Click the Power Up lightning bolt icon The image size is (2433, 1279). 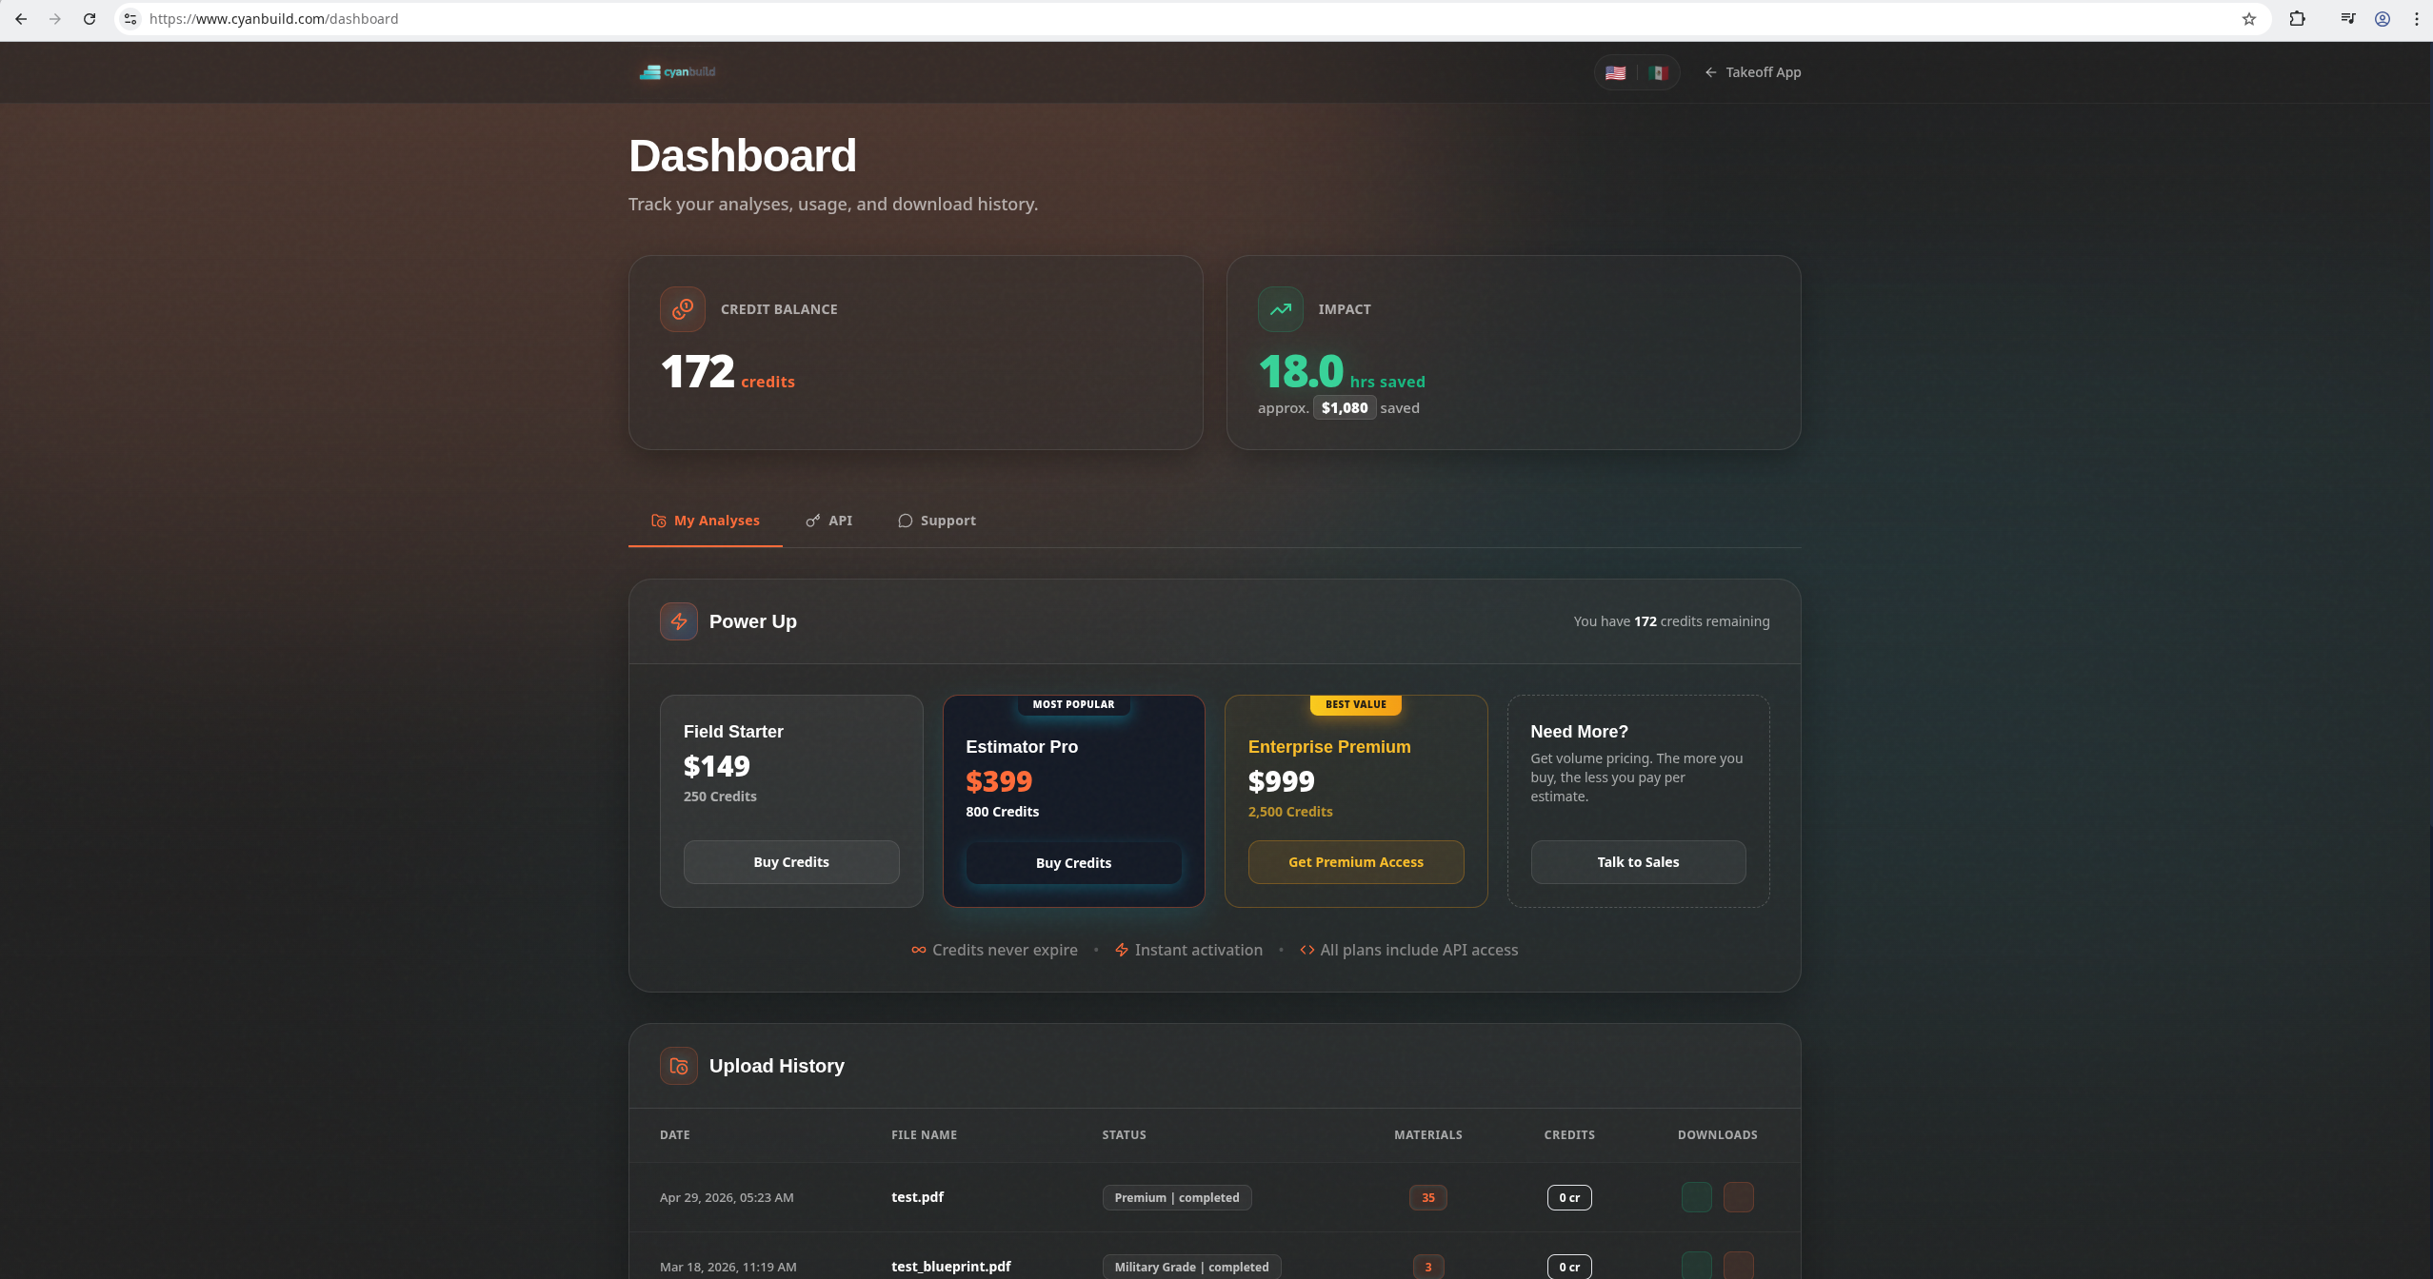coord(679,621)
